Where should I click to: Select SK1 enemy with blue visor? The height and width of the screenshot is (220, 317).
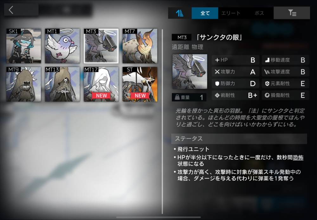click(x=24, y=46)
